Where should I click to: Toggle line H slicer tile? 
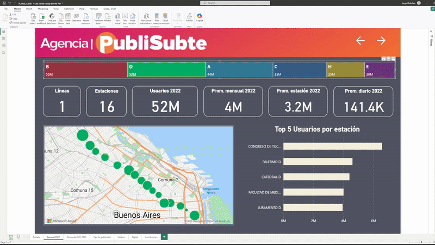345,70
